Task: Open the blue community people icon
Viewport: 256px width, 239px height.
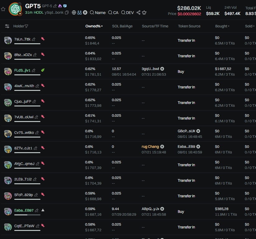Action: pos(80,12)
